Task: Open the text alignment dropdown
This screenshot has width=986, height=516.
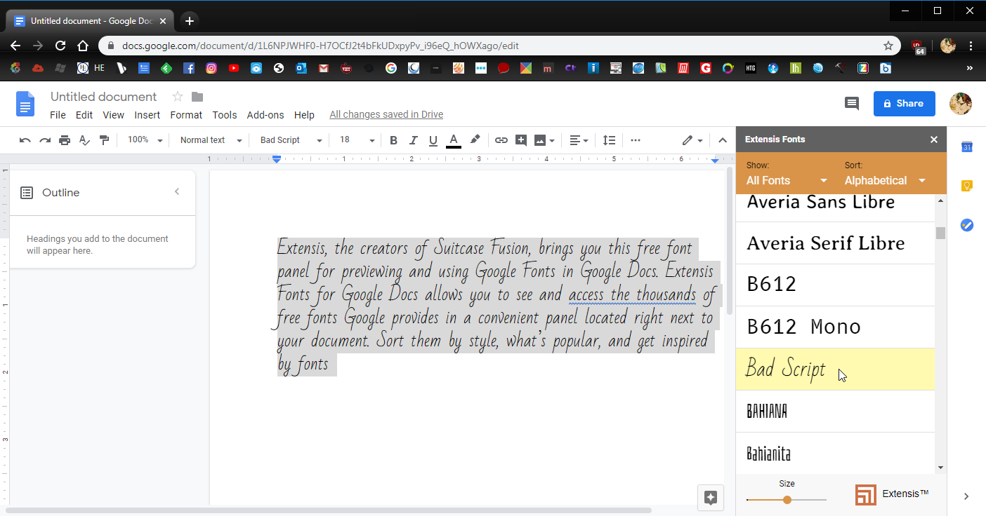Action: pyautogui.click(x=579, y=140)
